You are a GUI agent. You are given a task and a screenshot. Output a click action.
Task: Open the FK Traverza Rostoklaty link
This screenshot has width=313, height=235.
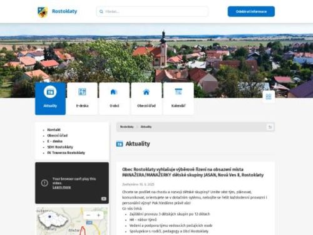point(66,153)
